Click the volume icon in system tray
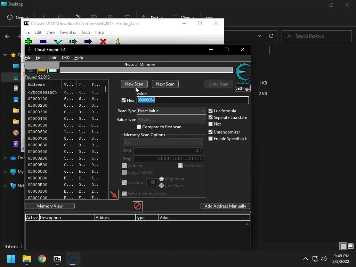Screen dimensions: 356x267 click(x=324, y=259)
